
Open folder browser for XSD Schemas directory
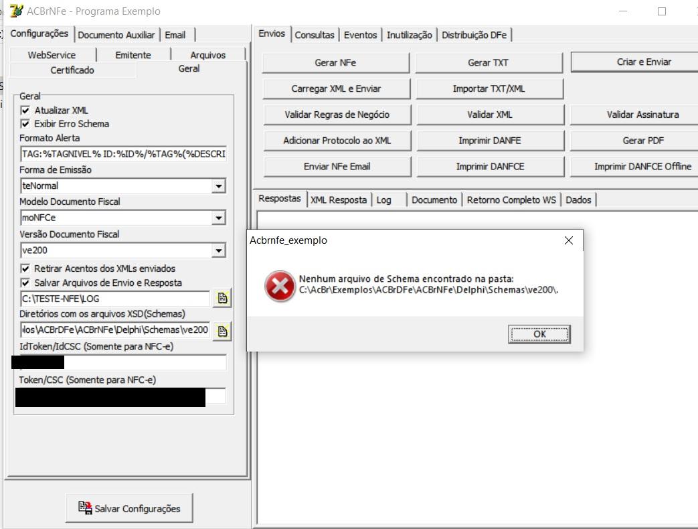pyautogui.click(x=222, y=331)
